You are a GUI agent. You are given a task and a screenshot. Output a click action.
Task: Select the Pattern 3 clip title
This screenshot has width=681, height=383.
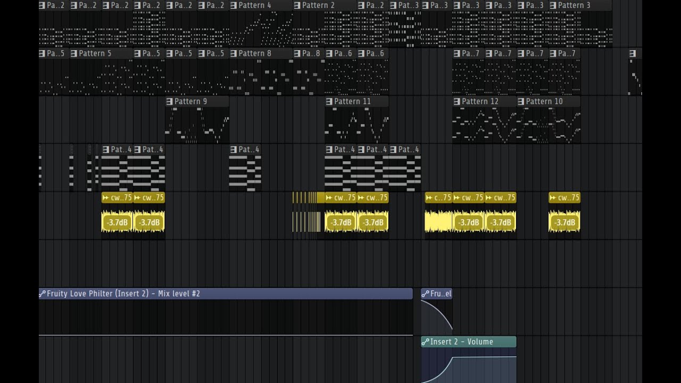(x=574, y=5)
